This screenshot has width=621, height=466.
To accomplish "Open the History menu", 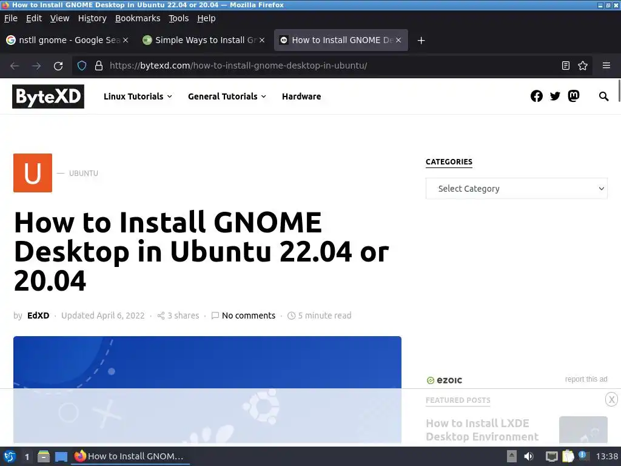I will point(92,18).
